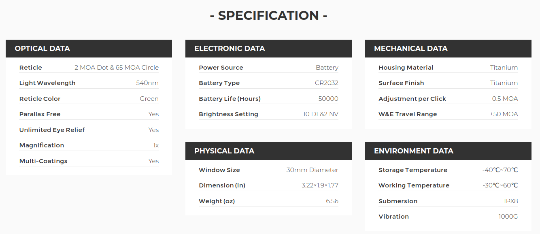The height and width of the screenshot is (234, 540).
Task: Click the 50000 battery life value
Action: pyautogui.click(x=328, y=99)
